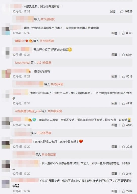Reply to the 支持矢野浩二老师 comment
This screenshot has width=137, height=194.
pyautogui.click(x=114, y=147)
